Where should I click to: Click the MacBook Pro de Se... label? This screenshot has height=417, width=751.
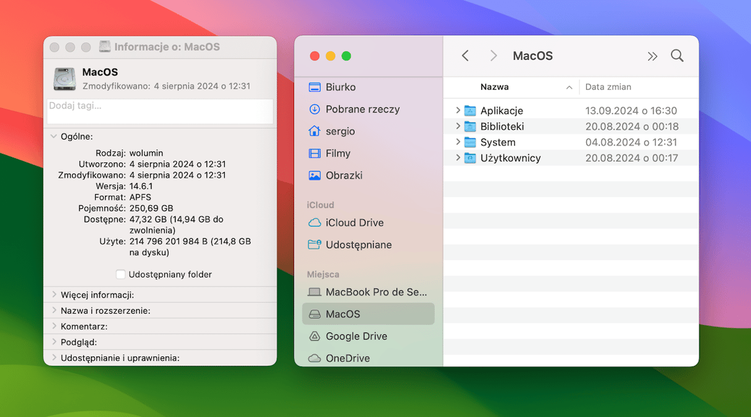coord(376,292)
